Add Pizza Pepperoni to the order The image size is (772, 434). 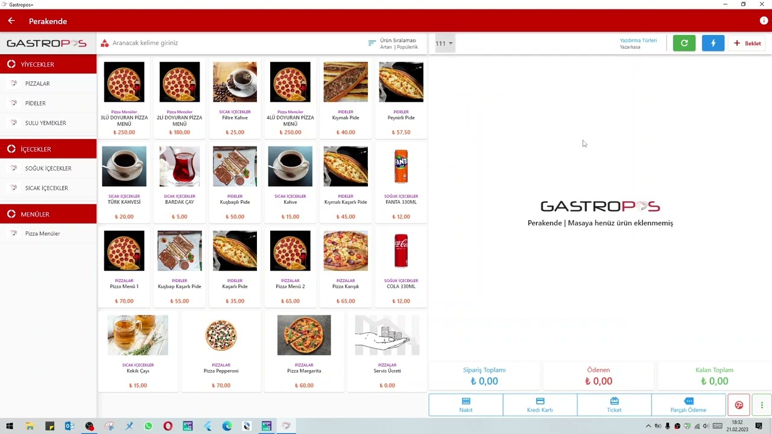(221, 351)
